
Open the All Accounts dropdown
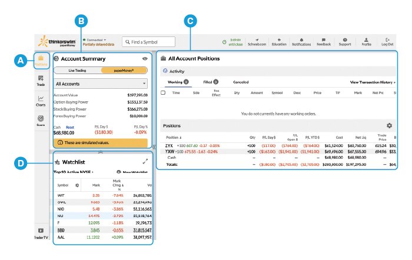tap(101, 84)
